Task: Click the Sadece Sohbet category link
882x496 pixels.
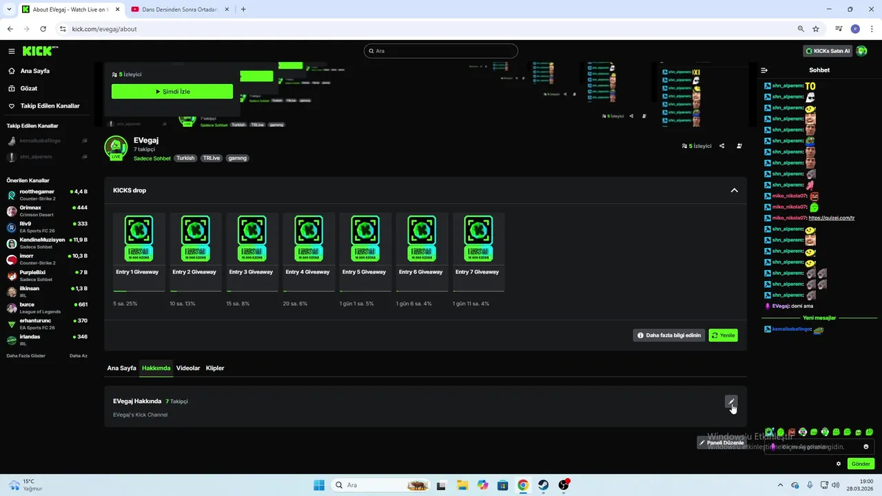Action: click(x=152, y=158)
